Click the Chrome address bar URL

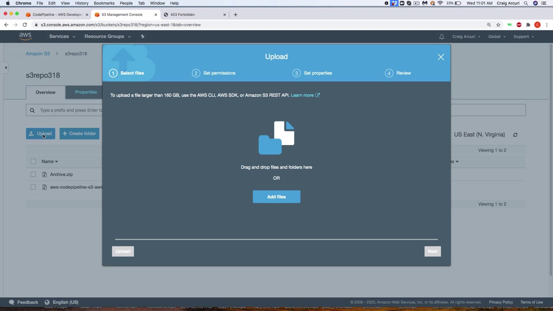coord(121,25)
